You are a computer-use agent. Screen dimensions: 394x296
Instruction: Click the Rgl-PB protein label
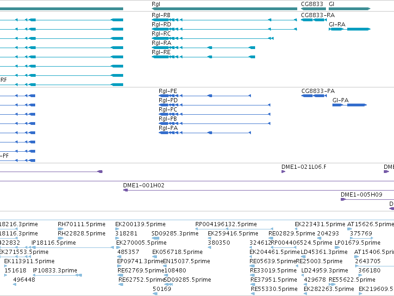coord(168,119)
